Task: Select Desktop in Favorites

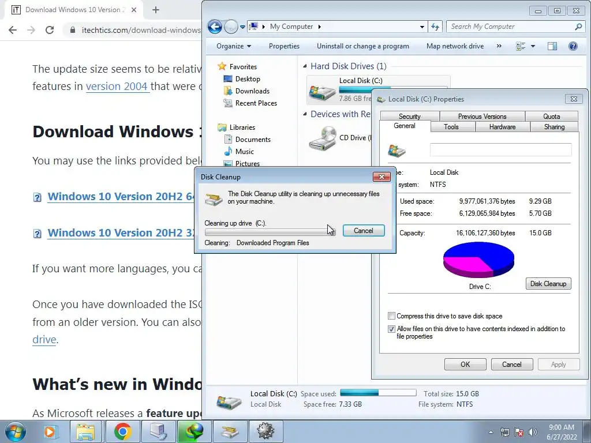Action: click(247, 78)
